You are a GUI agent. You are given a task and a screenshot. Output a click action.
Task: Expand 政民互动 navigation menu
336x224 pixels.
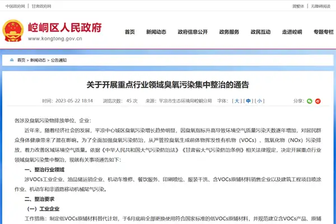[260, 31]
